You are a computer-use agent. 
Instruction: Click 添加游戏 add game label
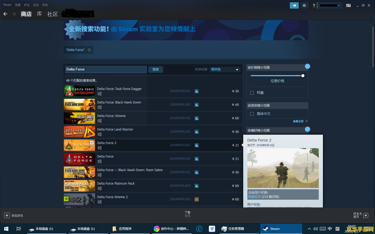click(x=17, y=216)
